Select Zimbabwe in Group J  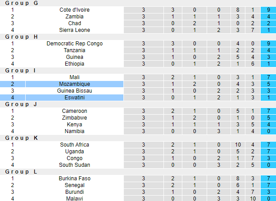[x=74, y=118]
